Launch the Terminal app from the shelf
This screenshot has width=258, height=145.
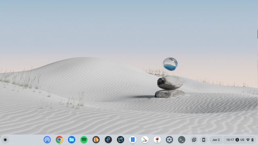point(182,140)
